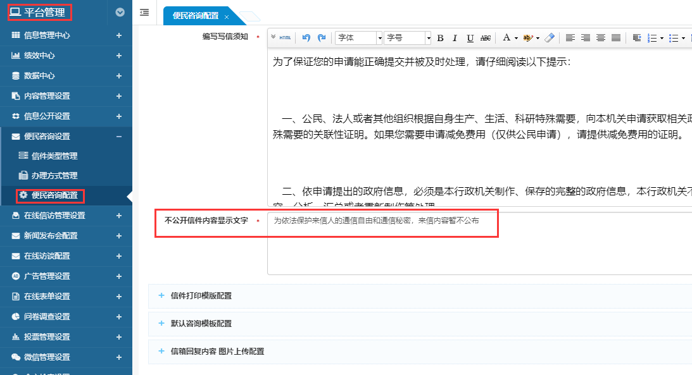Open the font color picker arrow
The width and height of the screenshot is (692, 375).
(x=517, y=38)
